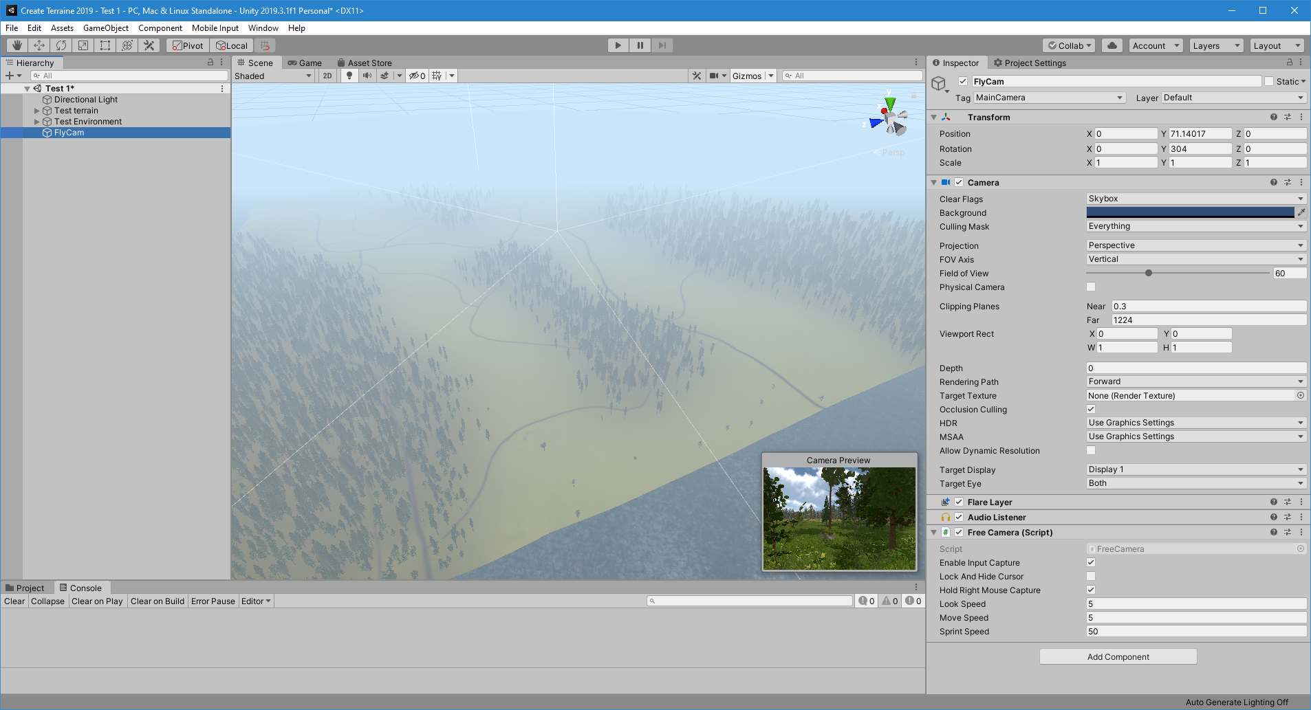This screenshot has height=710, width=1311.
Task: Open Camera component preset settings
Action: [1288, 182]
